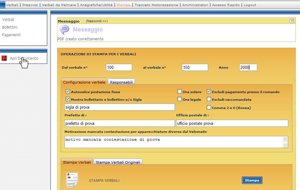This screenshot has height=190, width=300.
Task: Hide message via Nascondi link
Action: (x=97, y=21)
